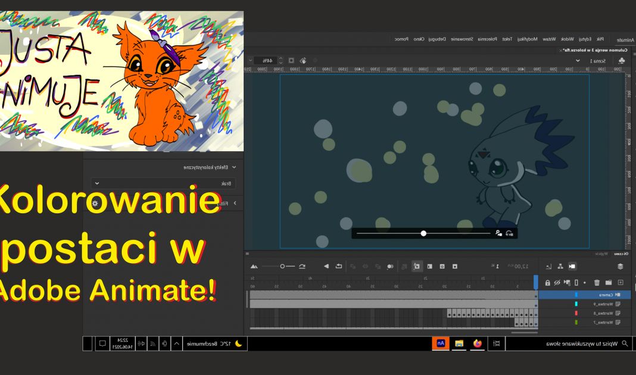636x375 pixels.
Task: Open File Explorer from the taskbar
Action: (459, 343)
